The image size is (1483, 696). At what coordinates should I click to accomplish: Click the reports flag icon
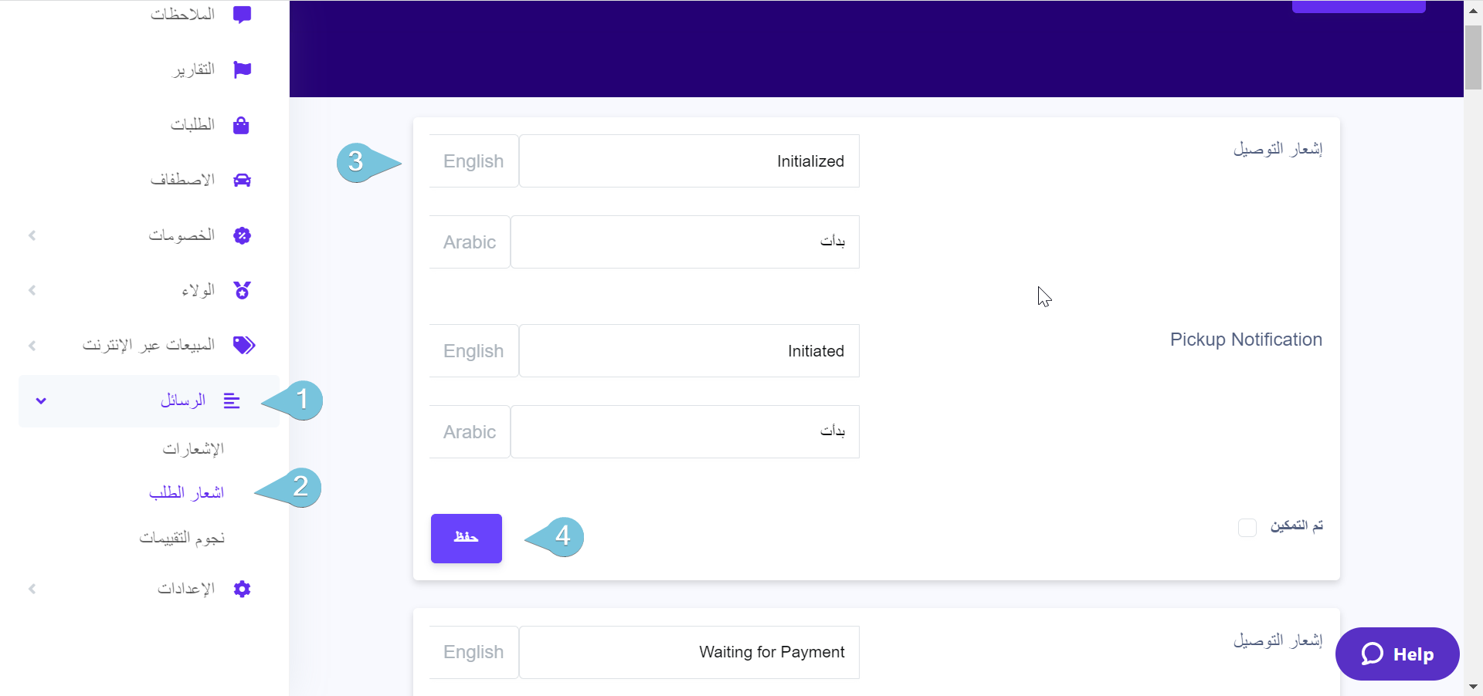242,69
